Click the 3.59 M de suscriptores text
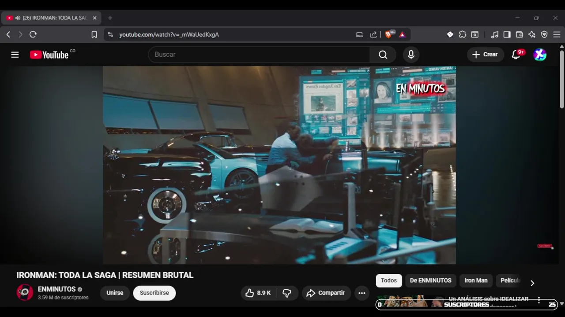 click(x=63, y=298)
